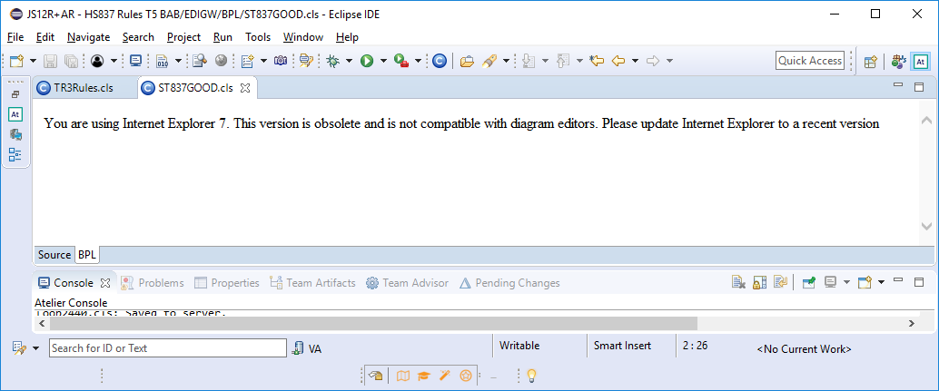Viewport: 939px width, 391px height.
Task: Click the document magnifier search icon
Action: tap(200, 61)
